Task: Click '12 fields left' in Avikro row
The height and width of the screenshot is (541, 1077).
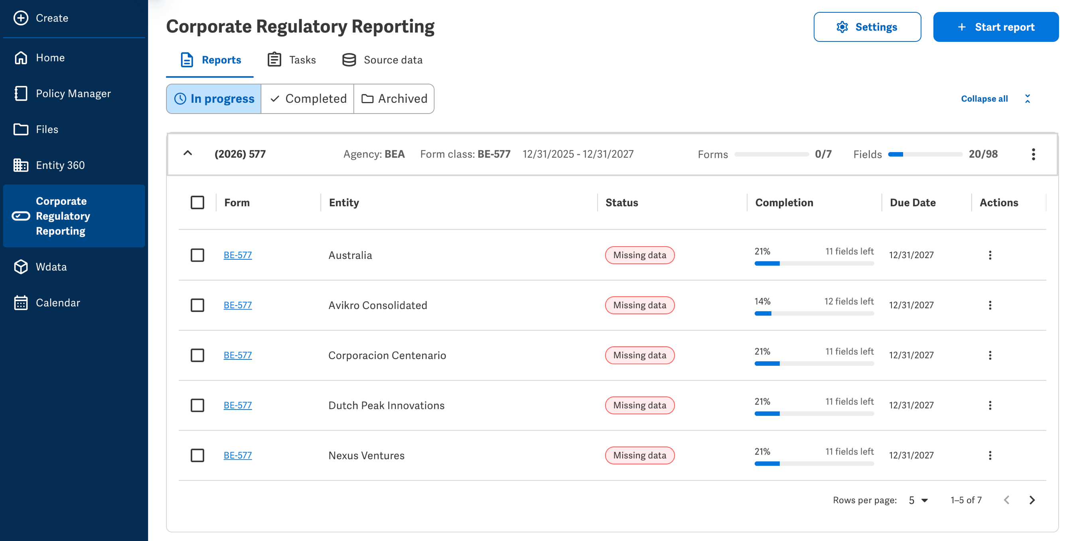Action: click(x=848, y=302)
